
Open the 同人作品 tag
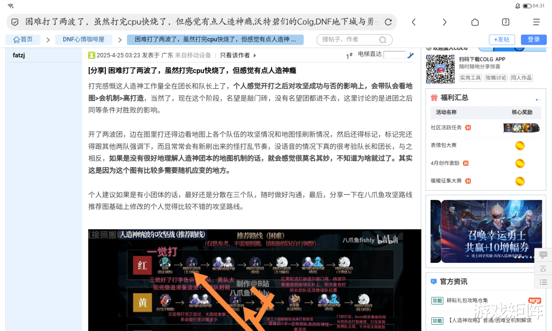pos(521,78)
